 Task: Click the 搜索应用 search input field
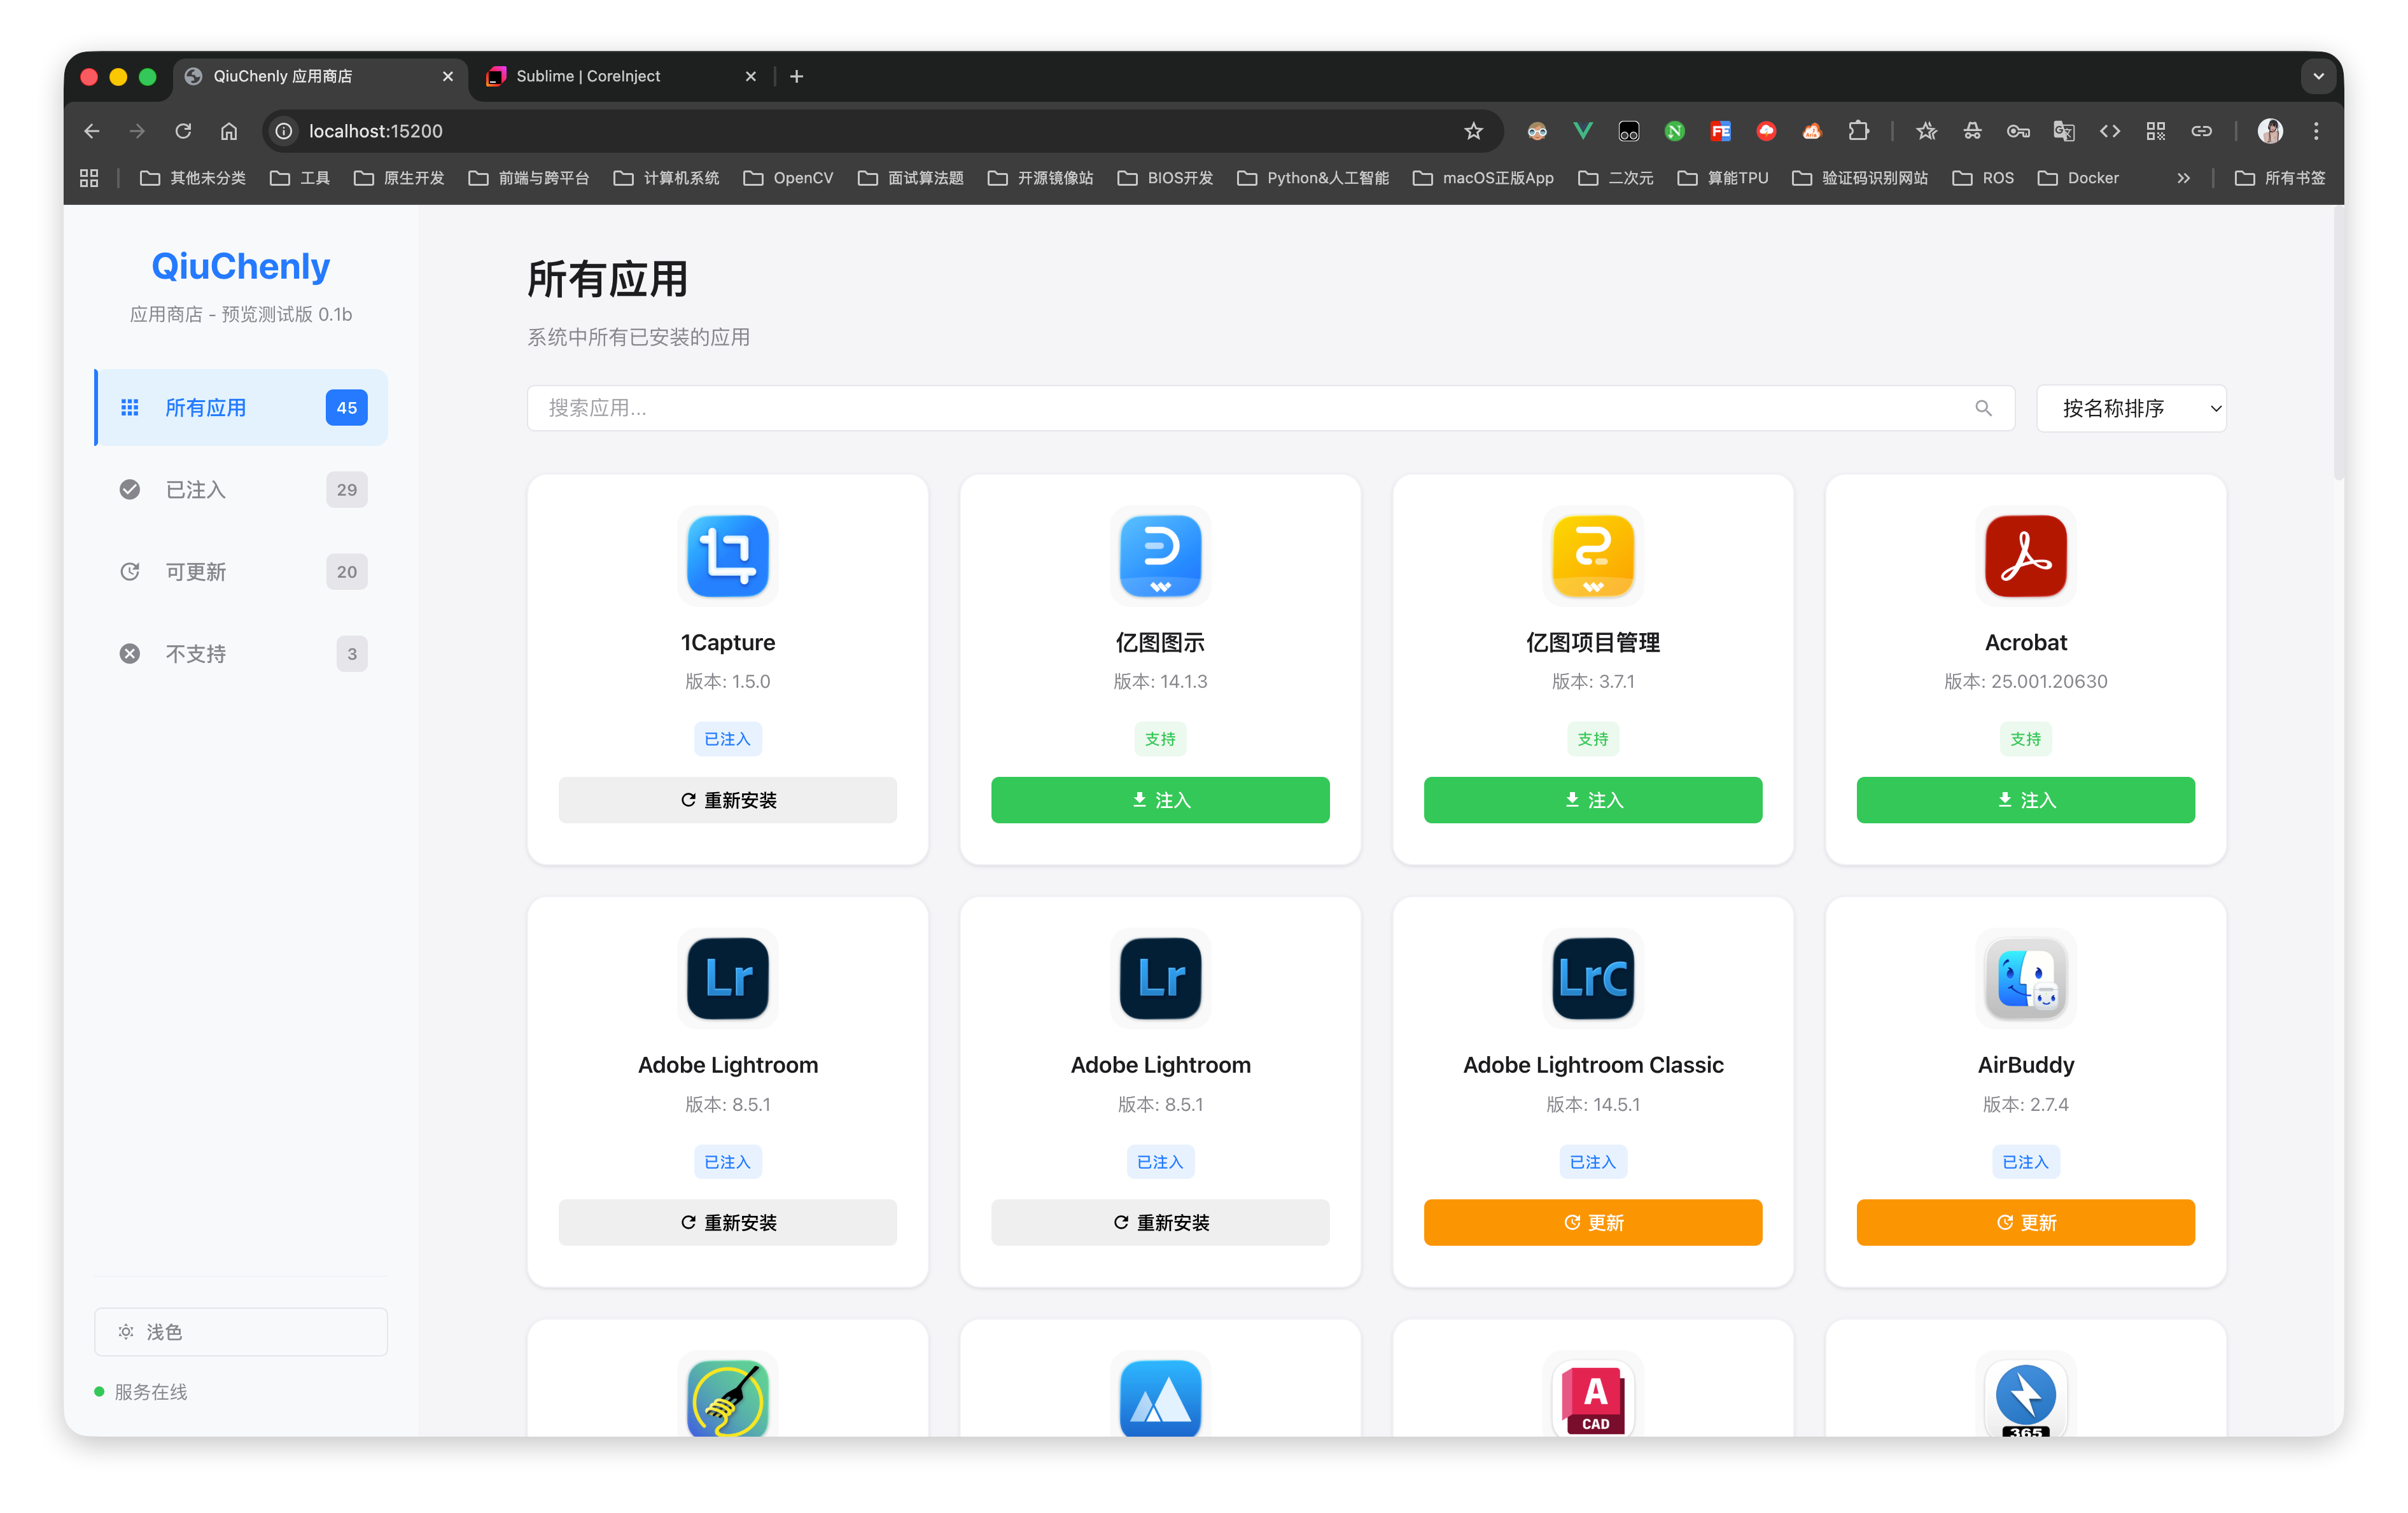point(1250,408)
